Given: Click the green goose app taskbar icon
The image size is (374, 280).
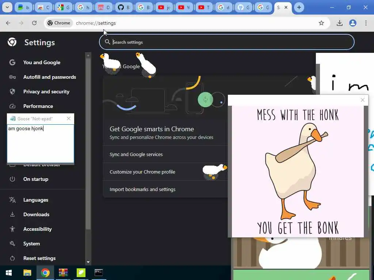Looking at the screenshot, I should click(x=81, y=273).
